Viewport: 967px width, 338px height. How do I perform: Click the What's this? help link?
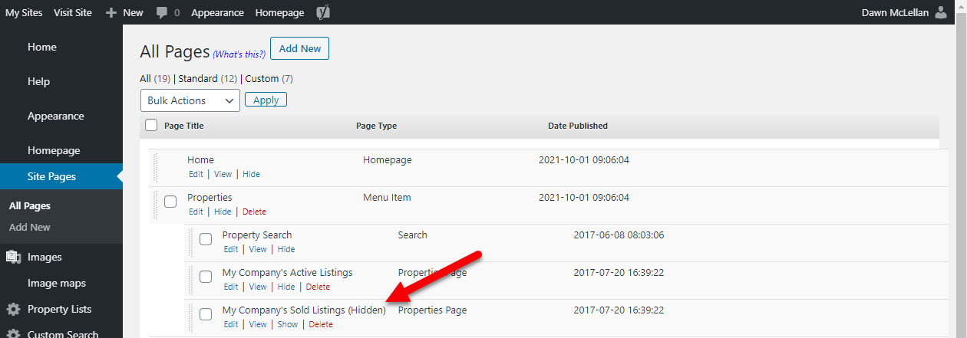click(x=239, y=54)
